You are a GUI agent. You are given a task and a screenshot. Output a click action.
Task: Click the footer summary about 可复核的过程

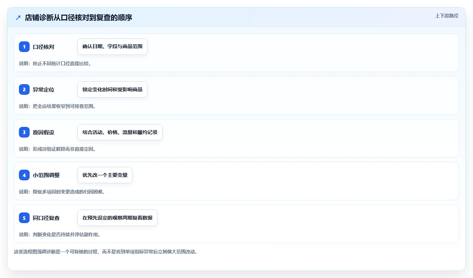tap(106, 252)
